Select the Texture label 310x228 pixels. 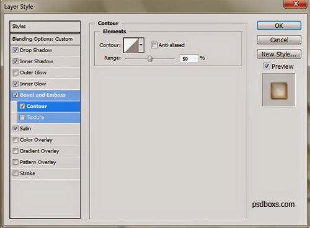pos(35,117)
